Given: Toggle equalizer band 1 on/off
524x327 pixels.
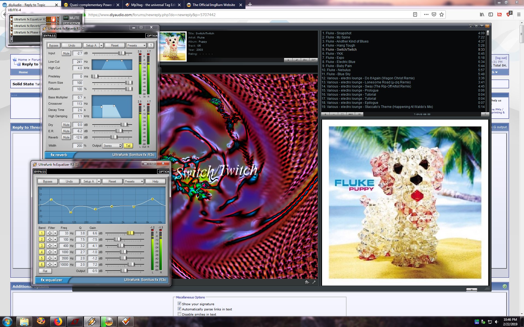Looking at the screenshot, I should 41,233.
